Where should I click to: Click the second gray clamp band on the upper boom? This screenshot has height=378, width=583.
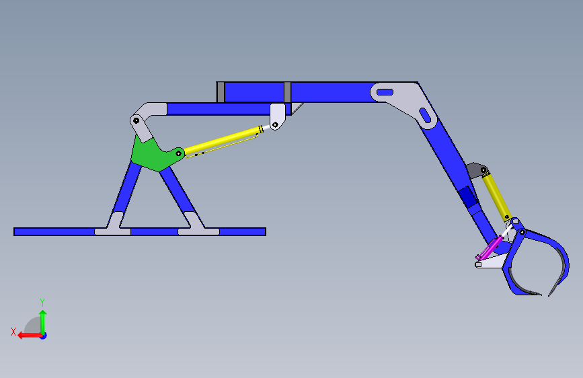287,92
